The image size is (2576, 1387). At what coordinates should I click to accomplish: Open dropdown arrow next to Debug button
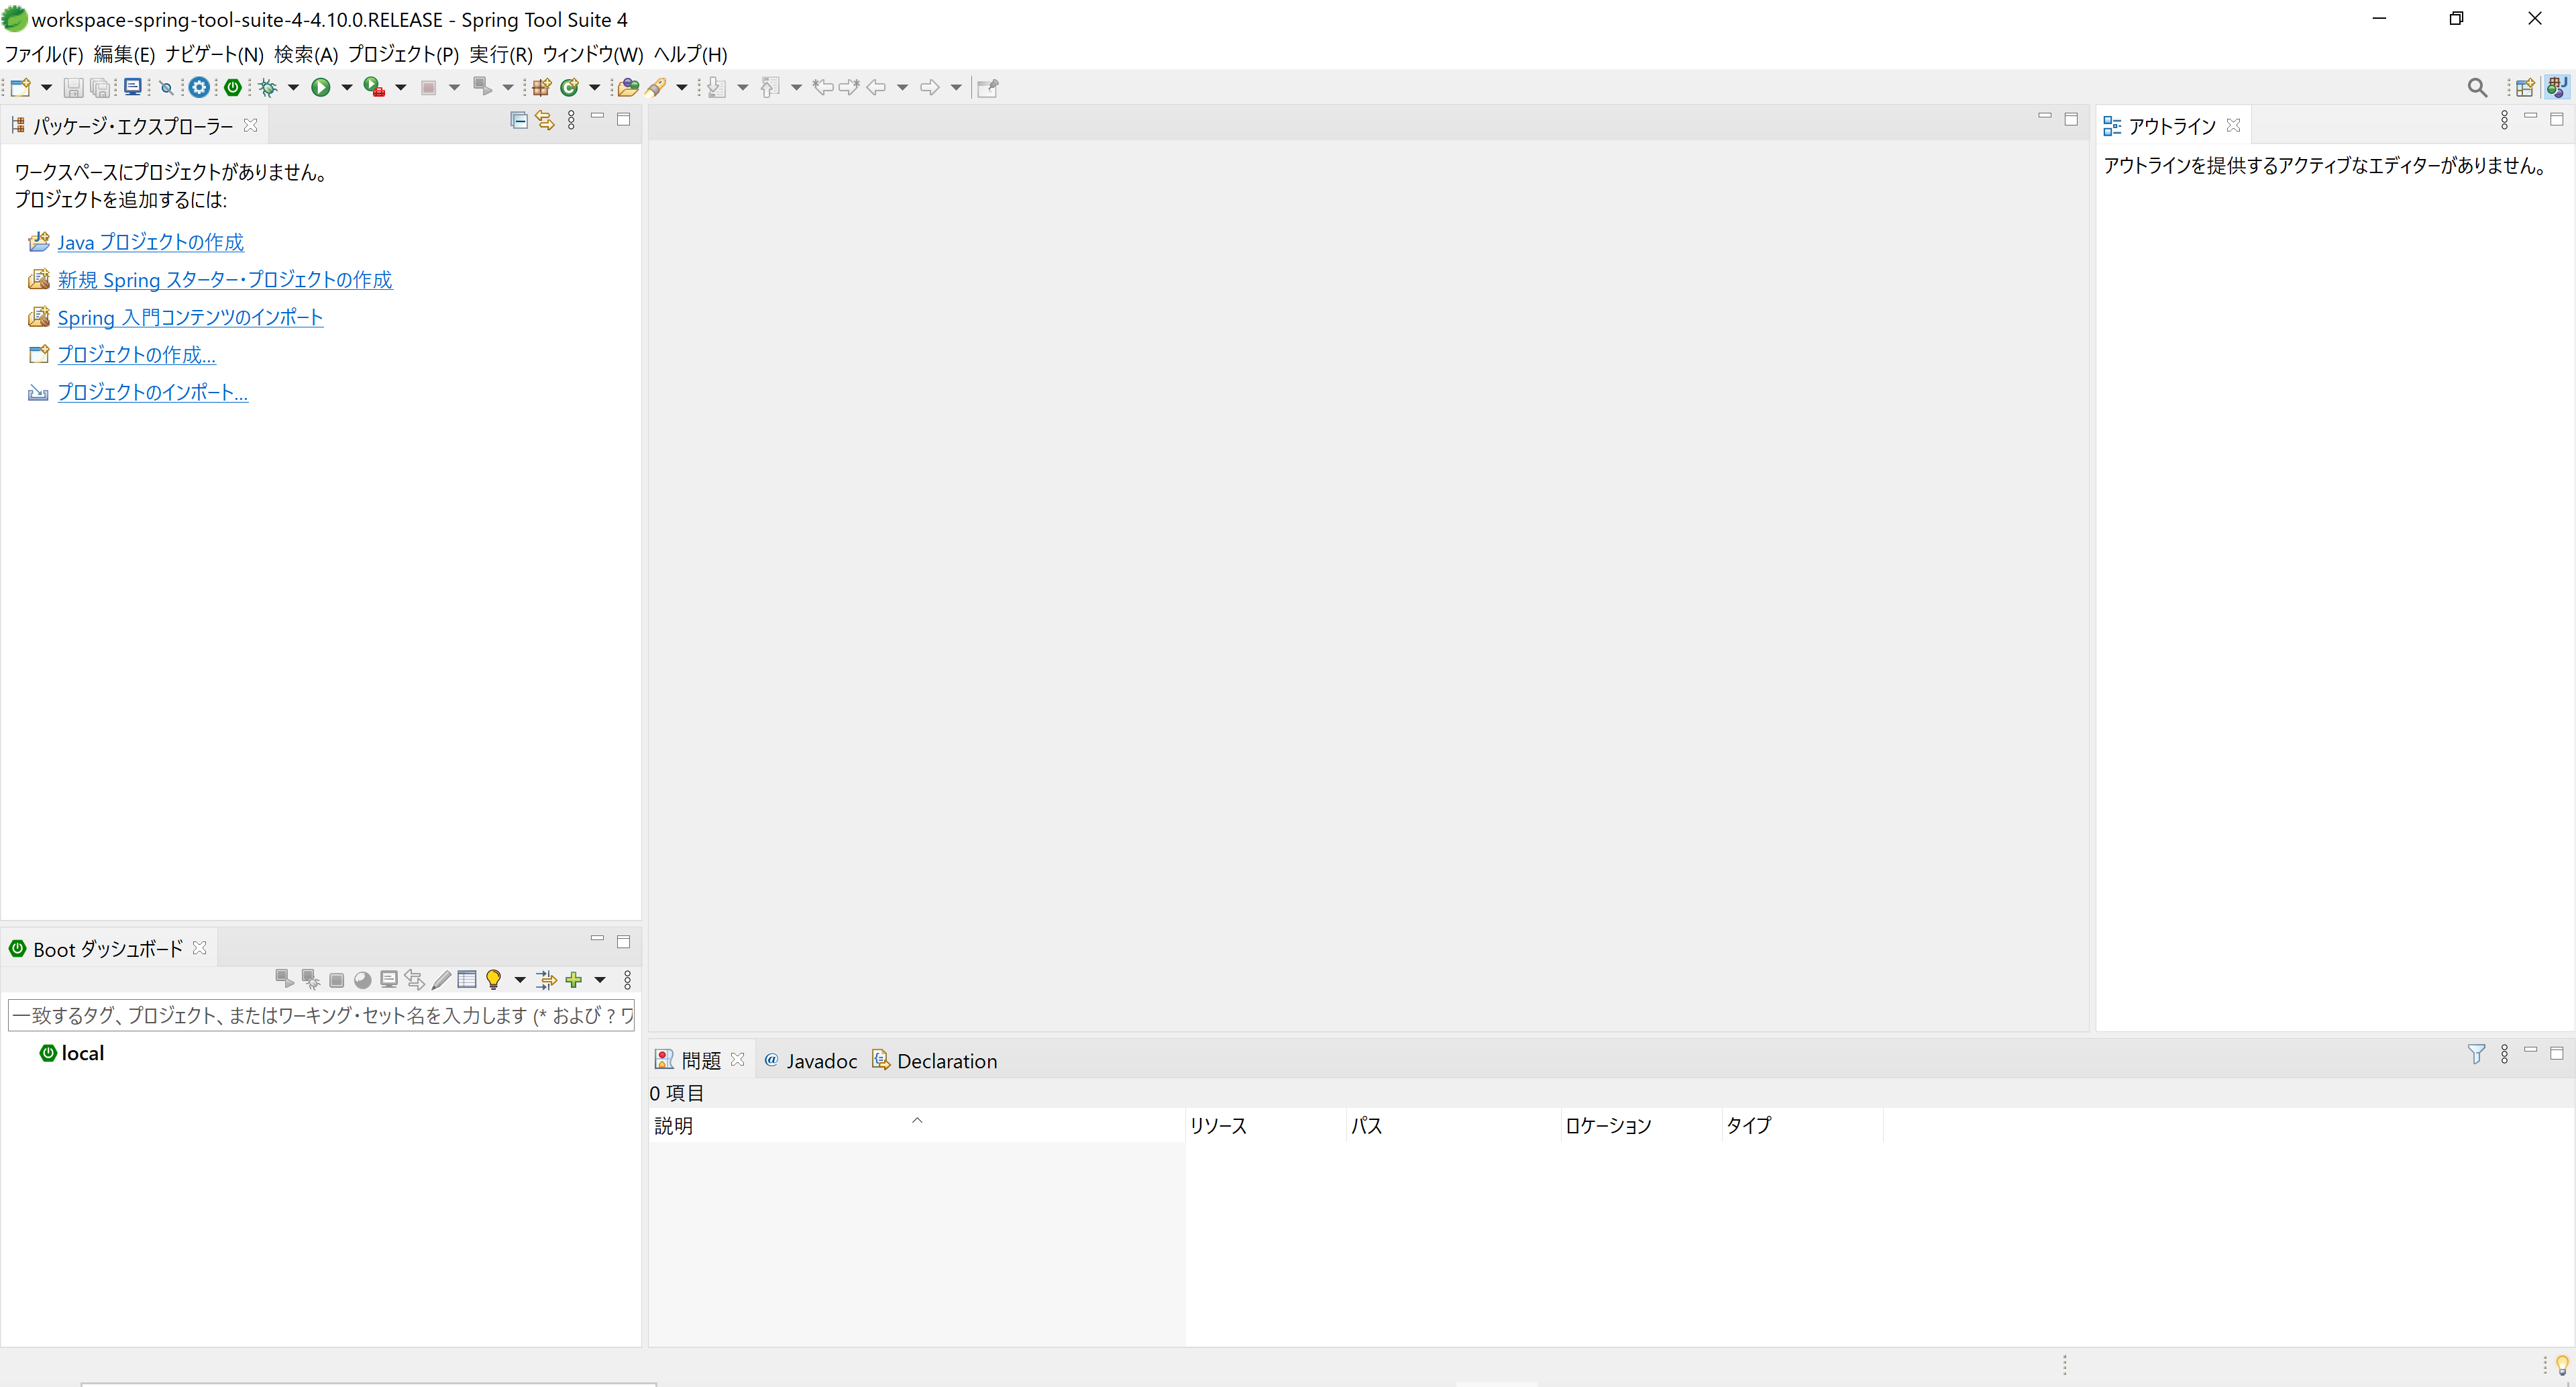(x=293, y=88)
